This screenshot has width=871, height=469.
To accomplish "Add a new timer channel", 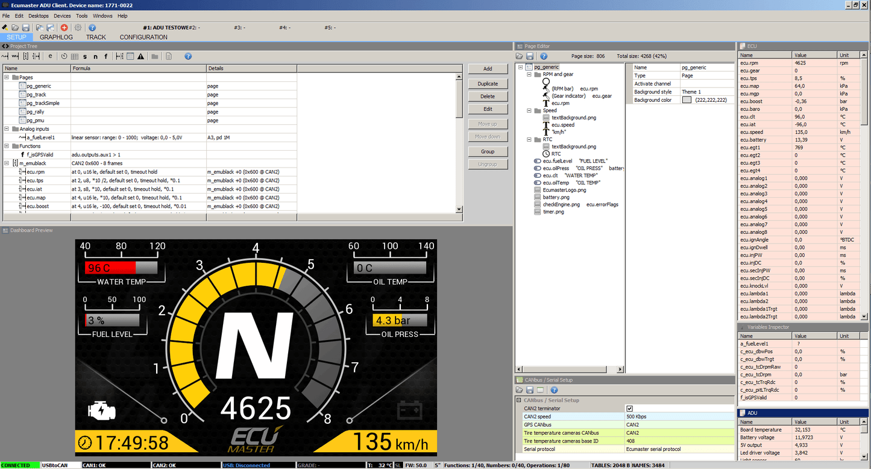I will [64, 56].
